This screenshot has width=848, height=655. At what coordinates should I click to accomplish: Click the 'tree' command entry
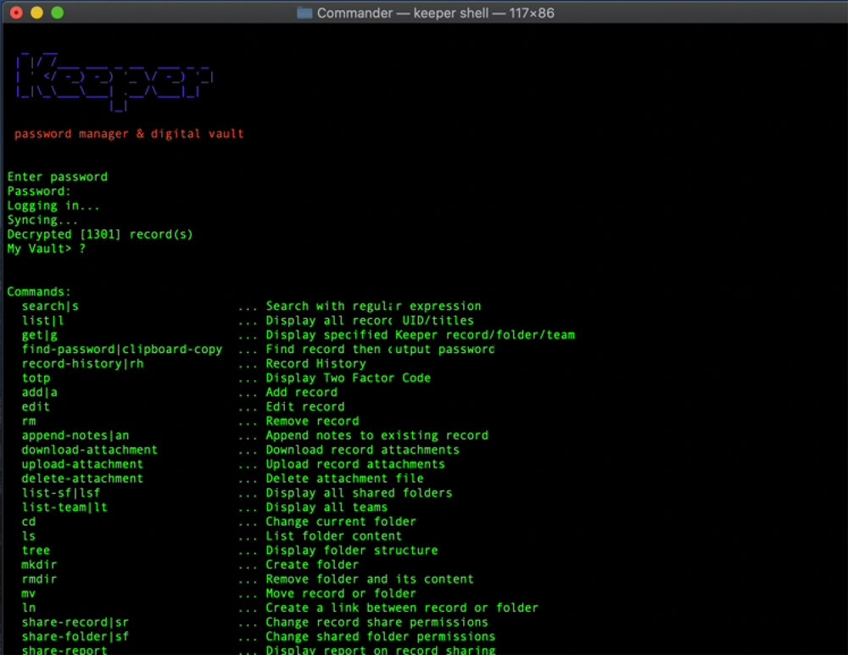coord(36,550)
